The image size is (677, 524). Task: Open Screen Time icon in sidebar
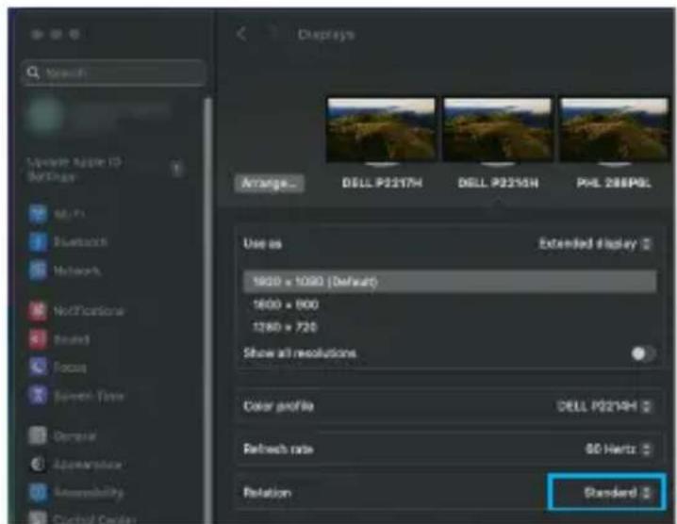pyautogui.click(x=38, y=396)
